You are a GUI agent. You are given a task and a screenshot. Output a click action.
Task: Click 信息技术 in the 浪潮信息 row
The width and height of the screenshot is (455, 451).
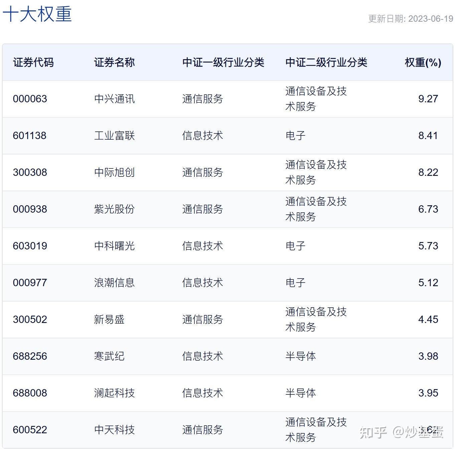(x=203, y=283)
